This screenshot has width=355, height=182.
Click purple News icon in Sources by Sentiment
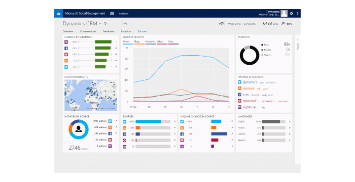[66, 42]
